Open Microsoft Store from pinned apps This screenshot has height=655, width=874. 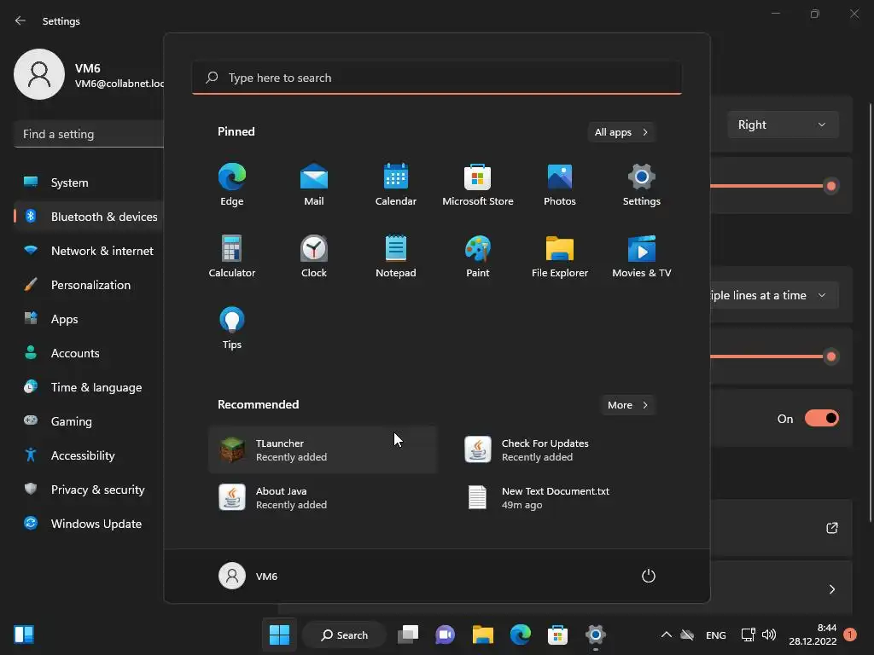coord(478,185)
